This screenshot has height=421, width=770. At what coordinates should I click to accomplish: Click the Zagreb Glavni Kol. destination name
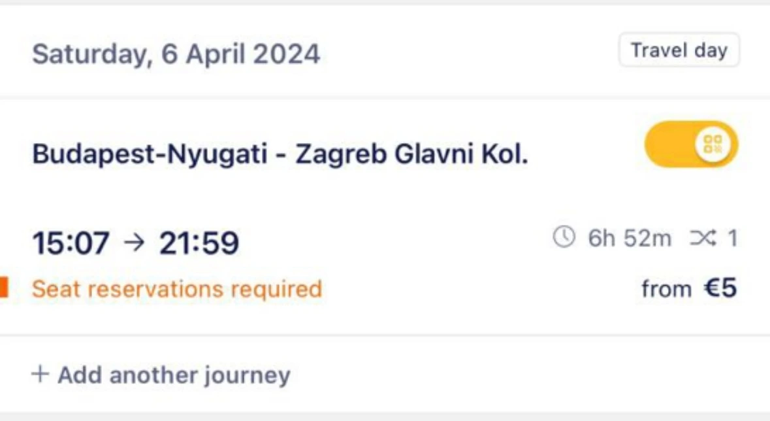click(x=411, y=155)
